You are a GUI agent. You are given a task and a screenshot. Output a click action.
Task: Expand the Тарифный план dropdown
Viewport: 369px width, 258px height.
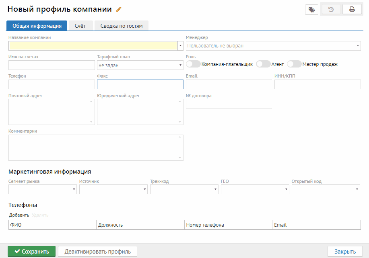[x=140, y=65]
